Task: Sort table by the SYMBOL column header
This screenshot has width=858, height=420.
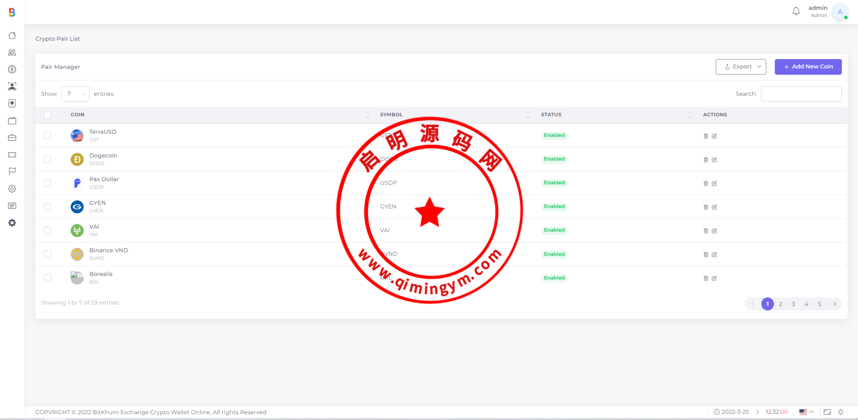Action: tap(391, 115)
